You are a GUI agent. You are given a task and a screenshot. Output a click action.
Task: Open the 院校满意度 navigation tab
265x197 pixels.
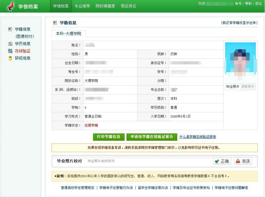(x=105, y=6)
